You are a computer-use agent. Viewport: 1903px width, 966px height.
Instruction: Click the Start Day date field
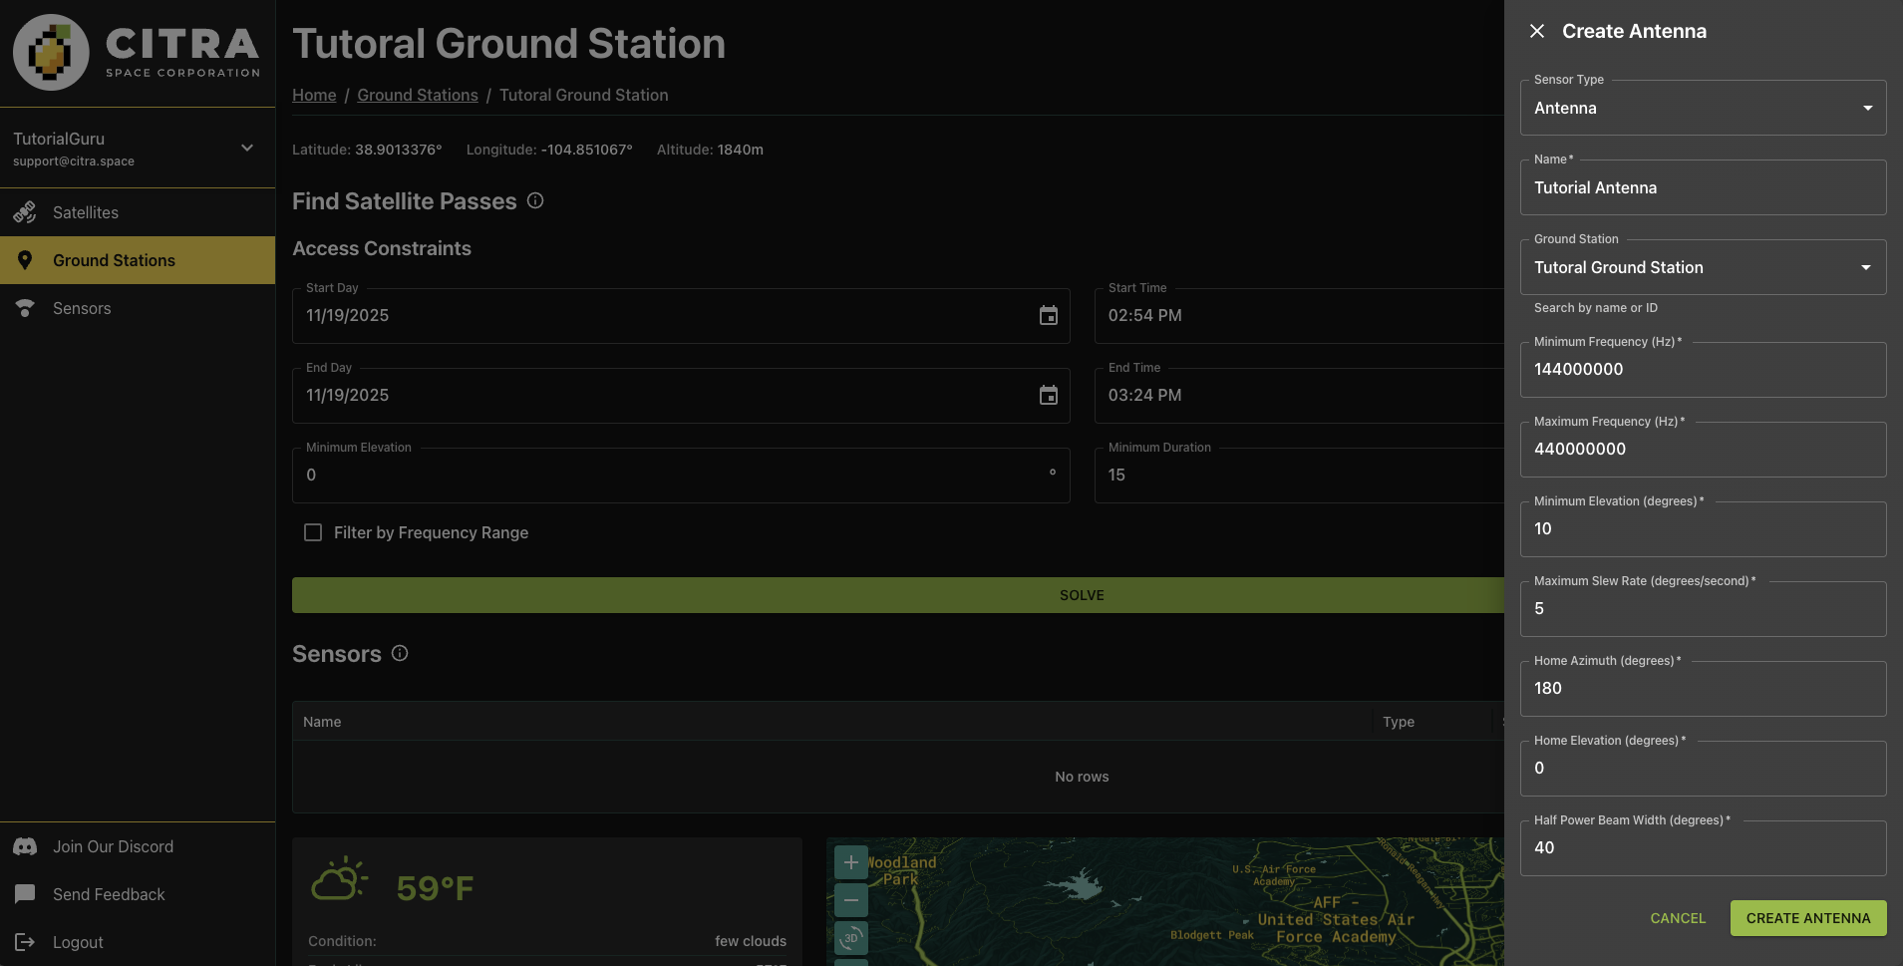tap(681, 316)
